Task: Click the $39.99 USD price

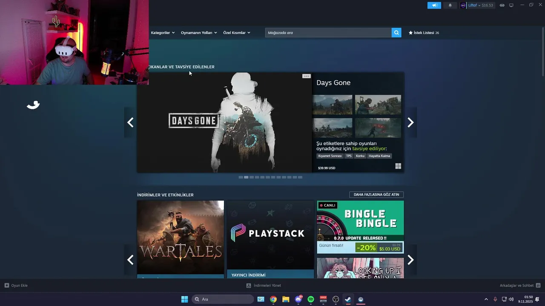Action: [x=327, y=168]
